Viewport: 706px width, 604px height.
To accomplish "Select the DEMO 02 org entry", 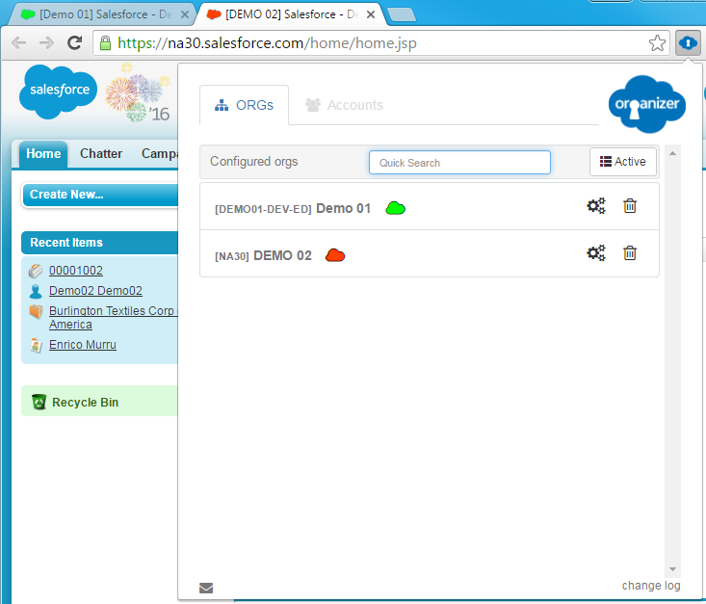I will tap(430, 254).
